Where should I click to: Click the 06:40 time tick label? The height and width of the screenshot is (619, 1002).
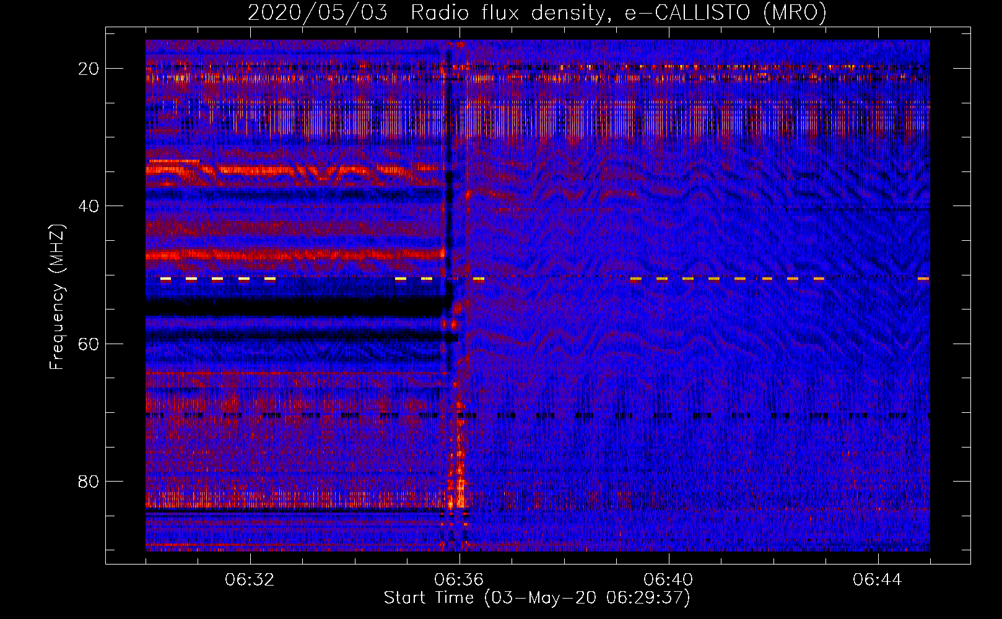tap(668, 580)
